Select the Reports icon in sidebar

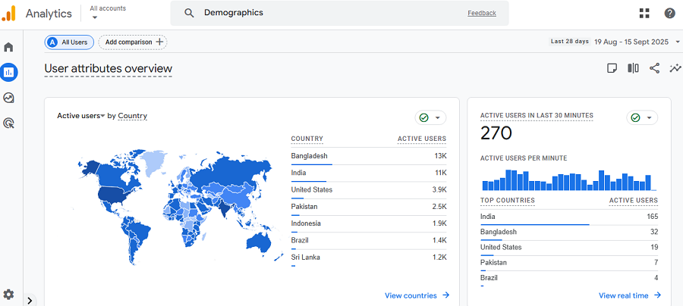point(9,73)
